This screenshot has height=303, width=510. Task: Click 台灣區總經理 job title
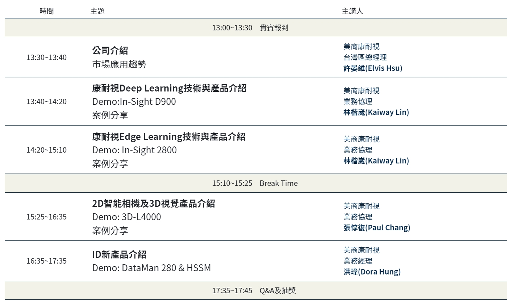point(365,57)
